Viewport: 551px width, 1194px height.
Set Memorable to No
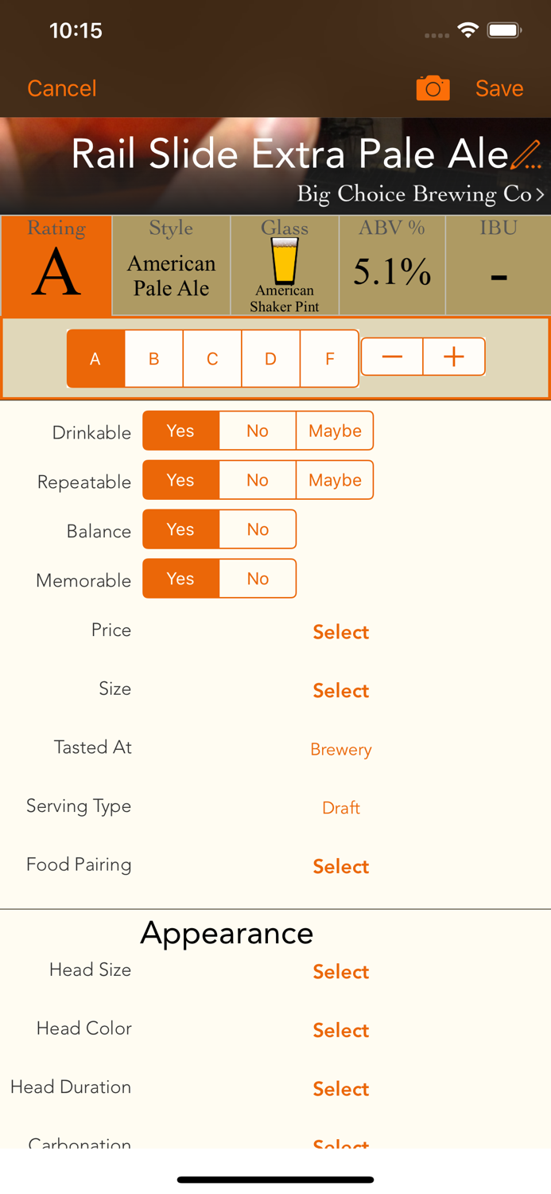(x=258, y=579)
